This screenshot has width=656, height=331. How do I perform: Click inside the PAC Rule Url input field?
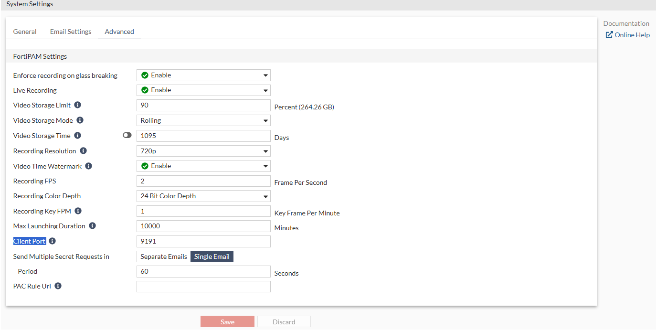coord(203,286)
